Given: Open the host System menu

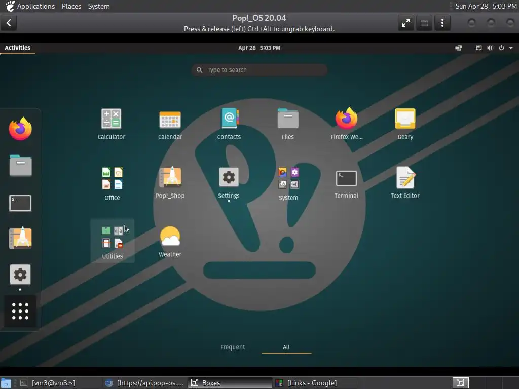Looking at the screenshot, I should [x=99, y=6].
